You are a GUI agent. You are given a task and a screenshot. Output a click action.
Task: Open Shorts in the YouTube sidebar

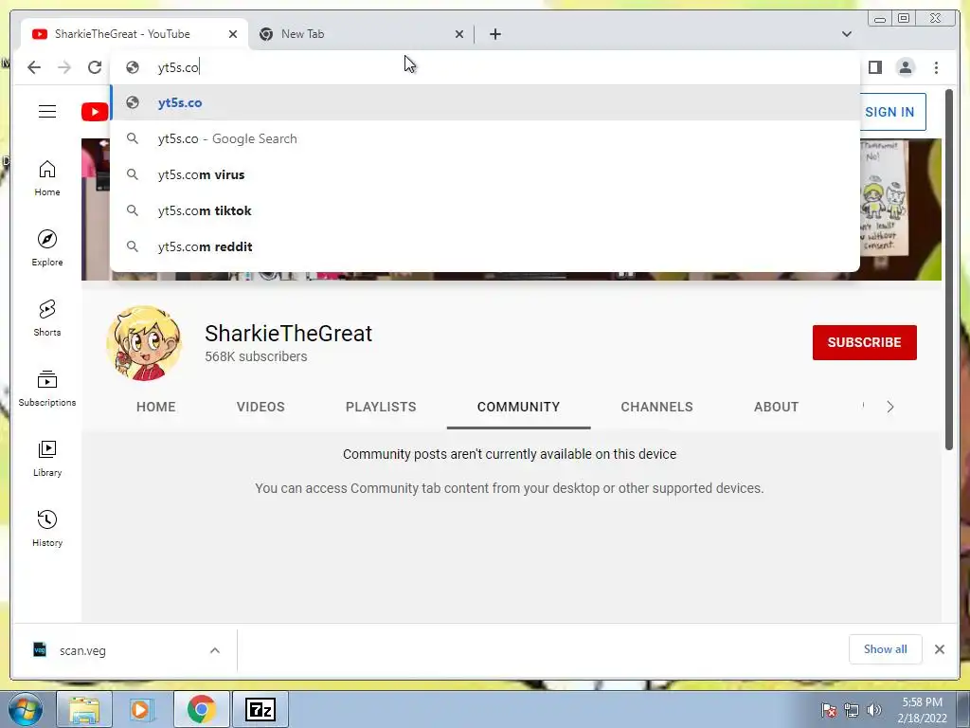47,318
